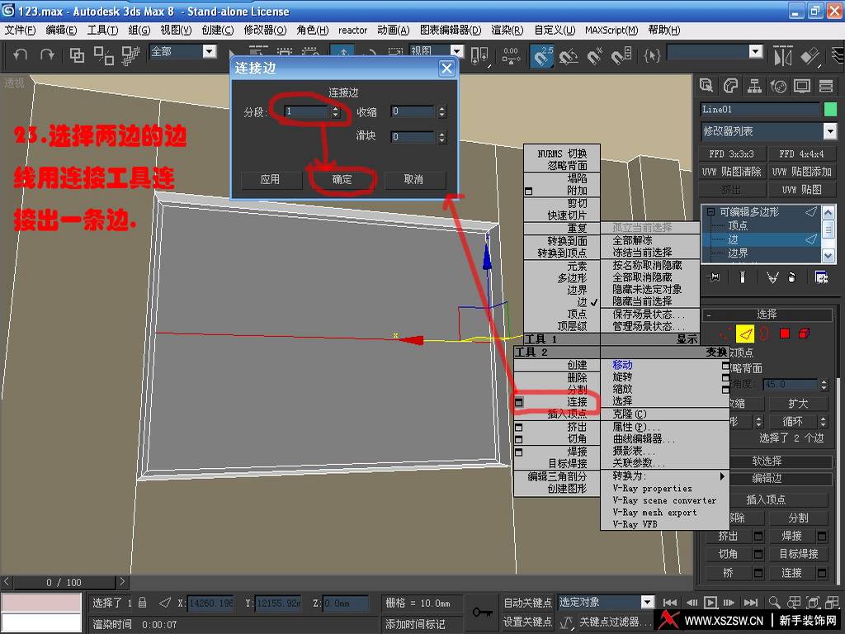845x634 pixels.
Task: Expand 转换为 submenu in quad menu
Action: click(x=664, y=476)
